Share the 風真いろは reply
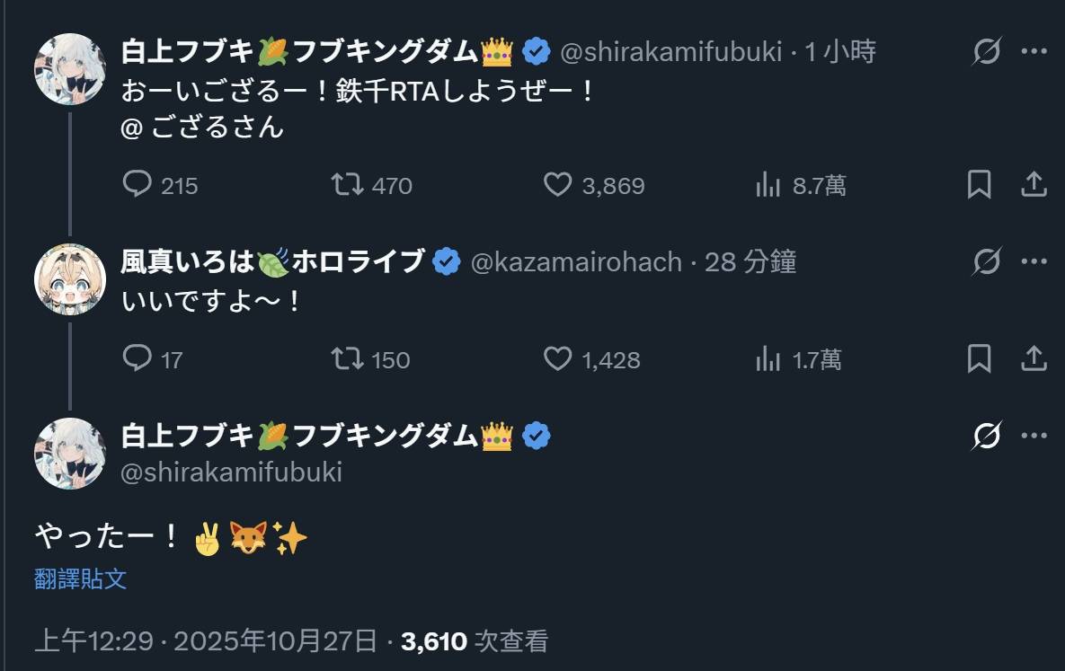Viewport: 1065px width, 671px height. [x=1034, y=359]
